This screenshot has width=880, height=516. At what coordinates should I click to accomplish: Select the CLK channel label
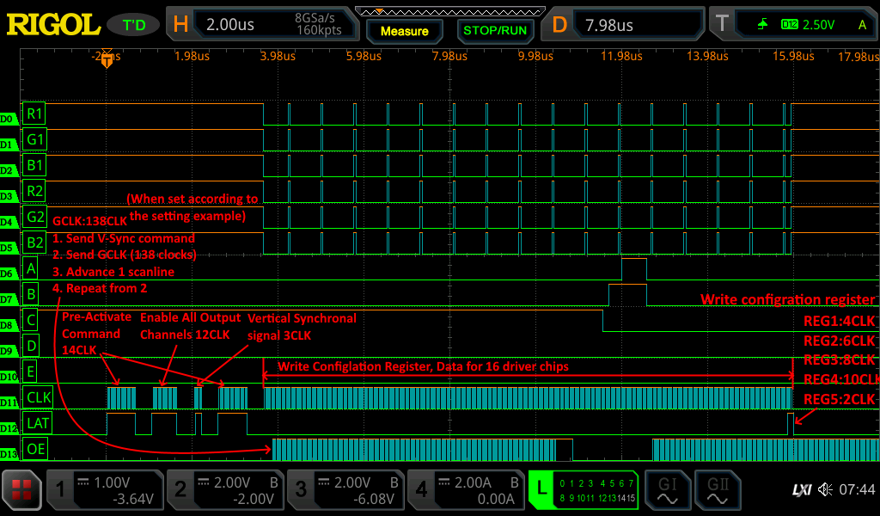point(38,397)
